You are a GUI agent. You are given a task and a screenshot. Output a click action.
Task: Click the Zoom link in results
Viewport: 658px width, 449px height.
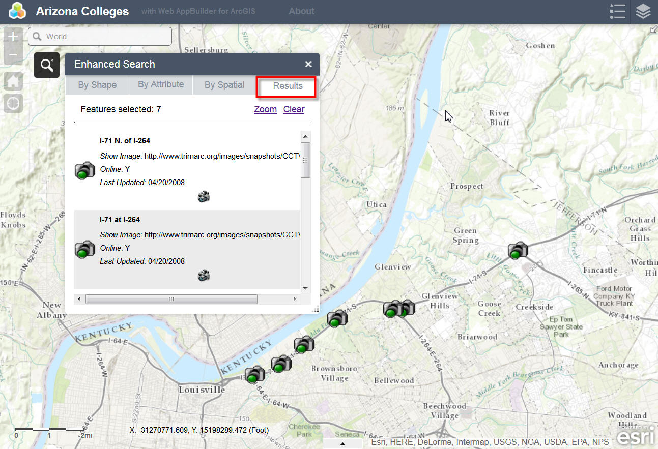[265, 109]
